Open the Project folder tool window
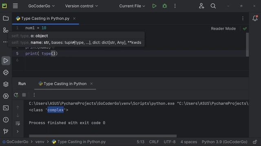The height and width of the screenshot is (146, 261). tap(6, 18)
